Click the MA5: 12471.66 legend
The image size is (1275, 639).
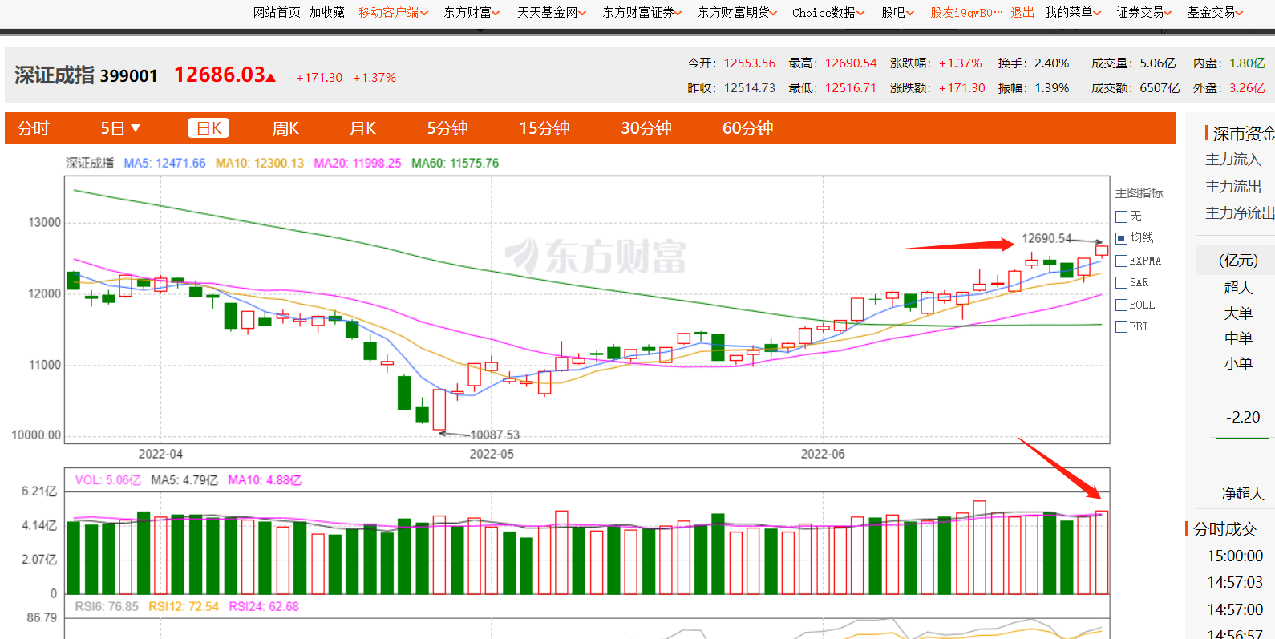(x=164, y=163)
